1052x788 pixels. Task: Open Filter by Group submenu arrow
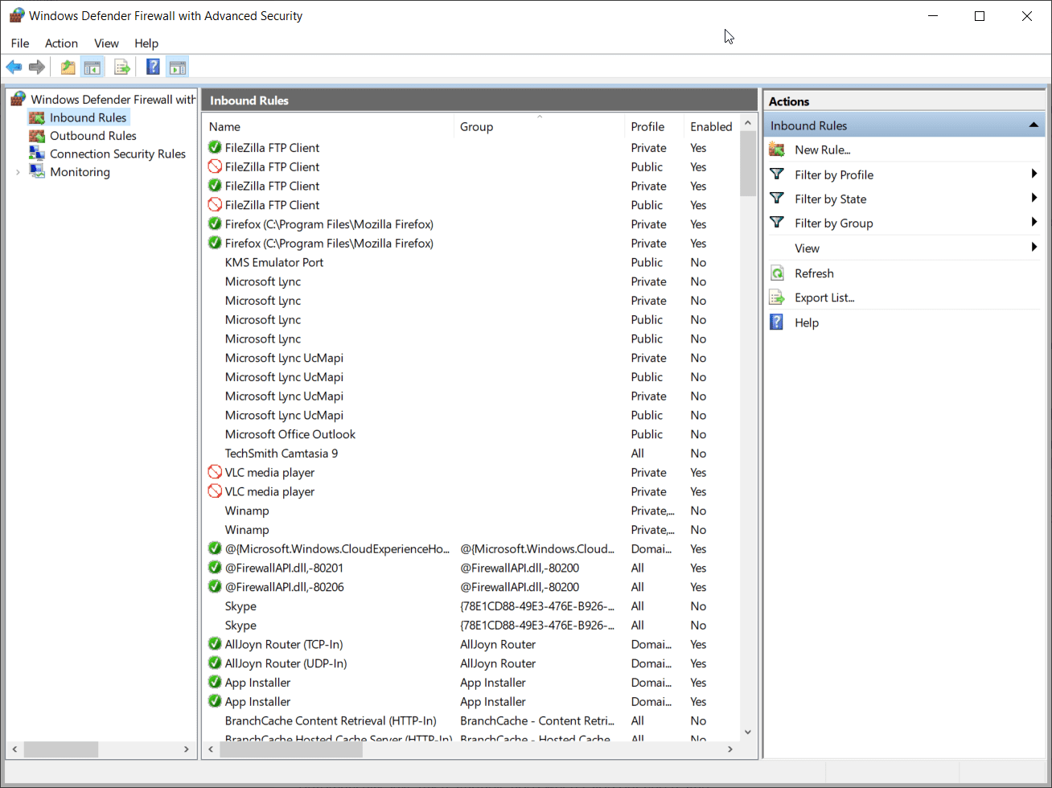(x=1034, y=223)
